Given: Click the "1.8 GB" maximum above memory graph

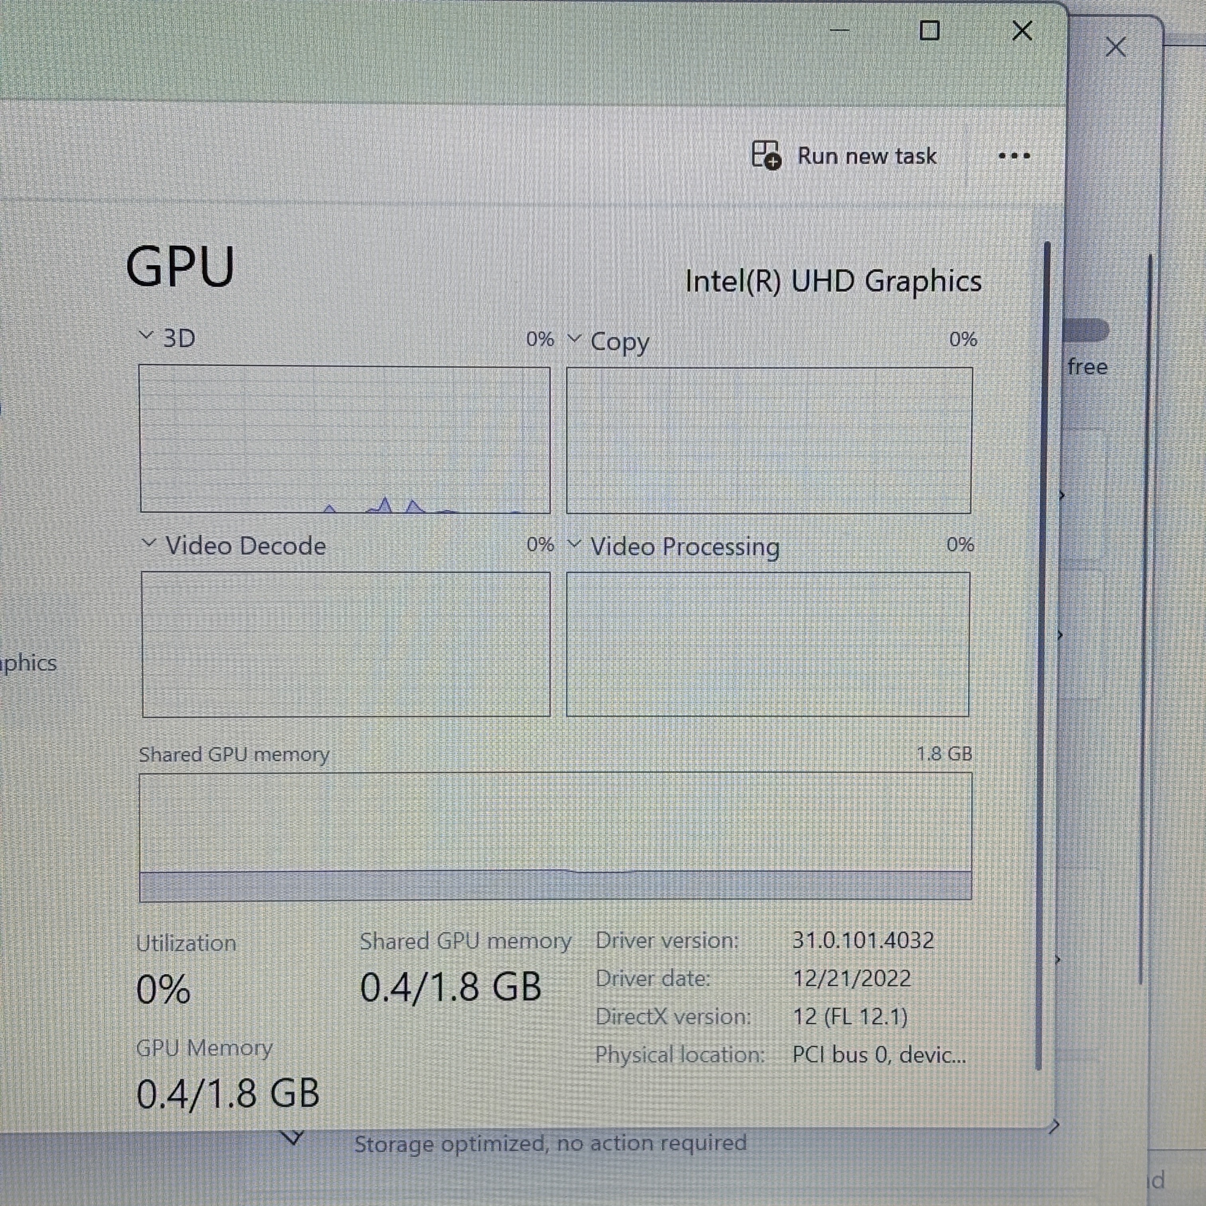Looking at the screenshot, I should [x=944, y=753].
